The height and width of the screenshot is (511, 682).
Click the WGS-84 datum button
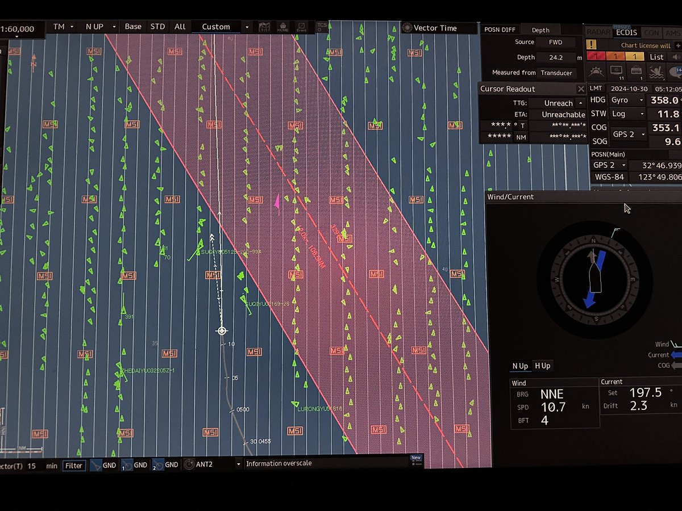(609, 177)
